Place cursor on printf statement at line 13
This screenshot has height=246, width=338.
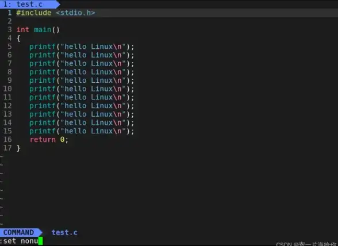(82, 114)
